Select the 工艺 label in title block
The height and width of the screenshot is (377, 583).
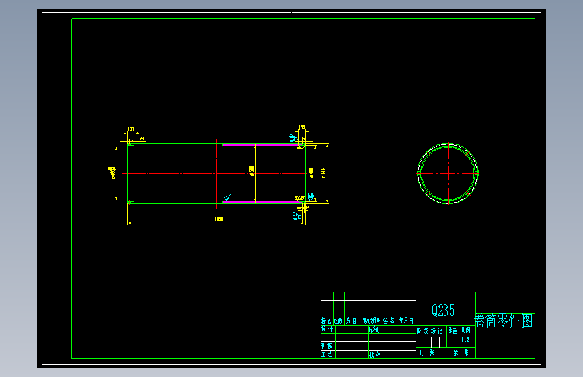327,354
